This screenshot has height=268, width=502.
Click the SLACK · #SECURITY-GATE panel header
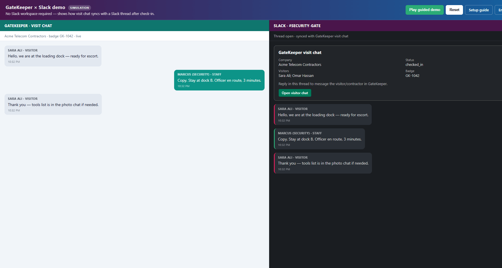[x=386, y=26]
